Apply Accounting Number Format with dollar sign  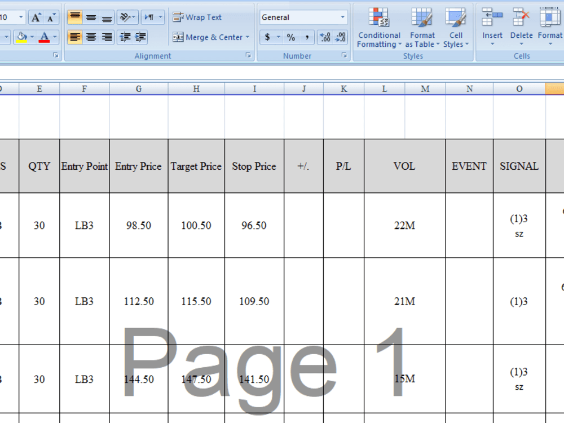[x=266, y=37]
